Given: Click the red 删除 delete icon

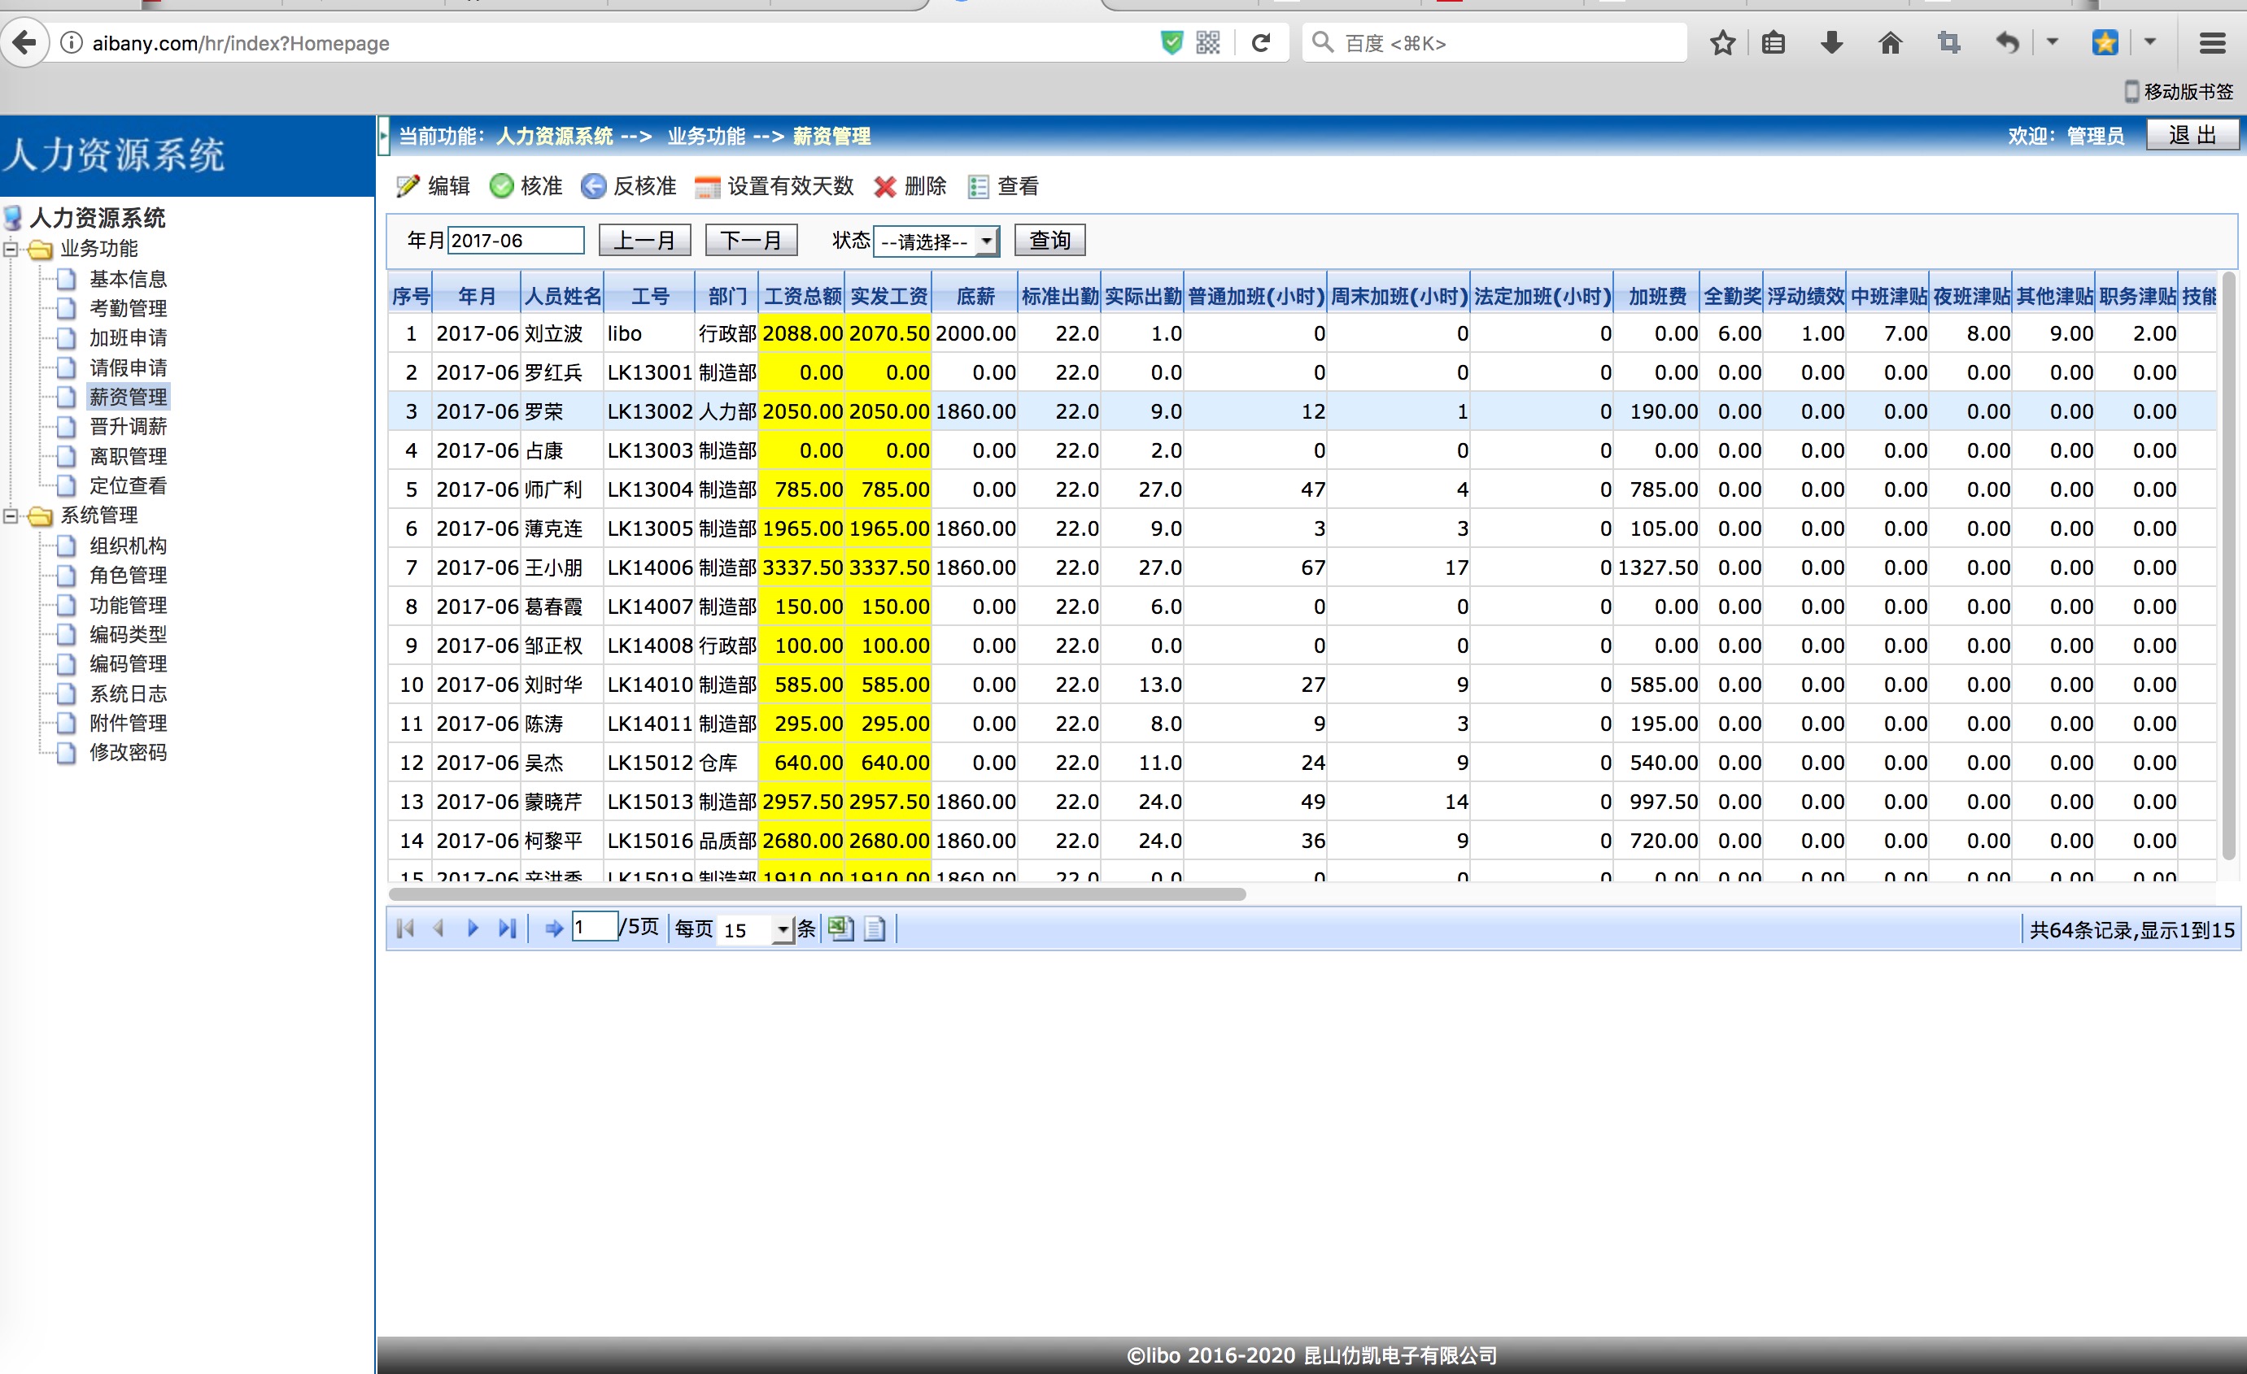Looking at the screenshot, I should point(884,187).
